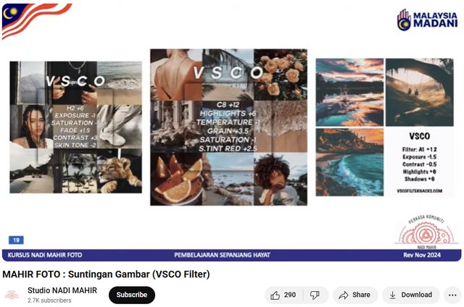Image resolution: width=464 pixels, height=307 pixels.
Task: Click the Malaysia Madani logo
Action: 428,20
